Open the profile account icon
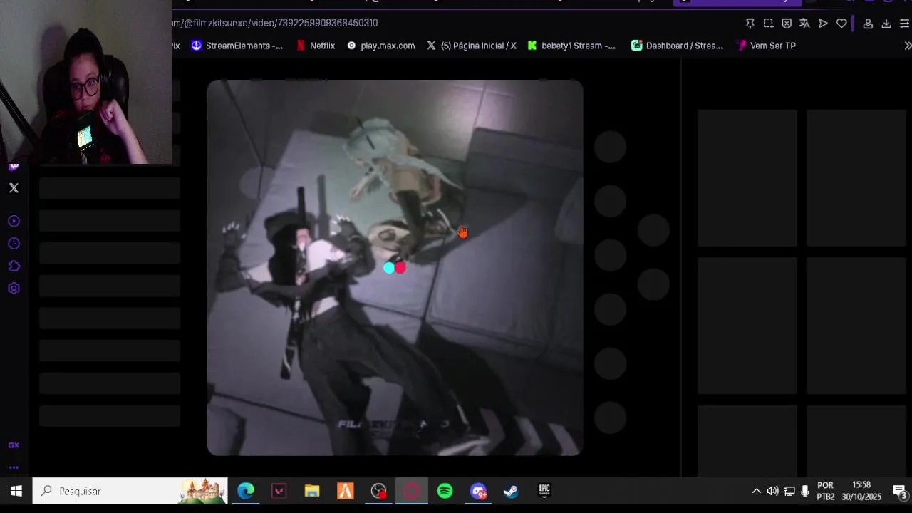 coord(868,24)
